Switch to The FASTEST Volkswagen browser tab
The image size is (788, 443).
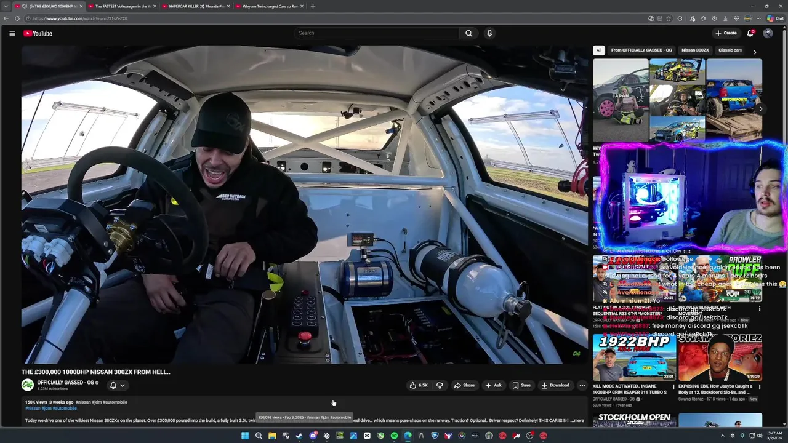[x=122, y=6]
